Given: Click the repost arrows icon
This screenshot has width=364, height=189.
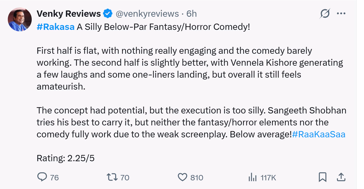Looking at the screenshot, I should [112, 177].
